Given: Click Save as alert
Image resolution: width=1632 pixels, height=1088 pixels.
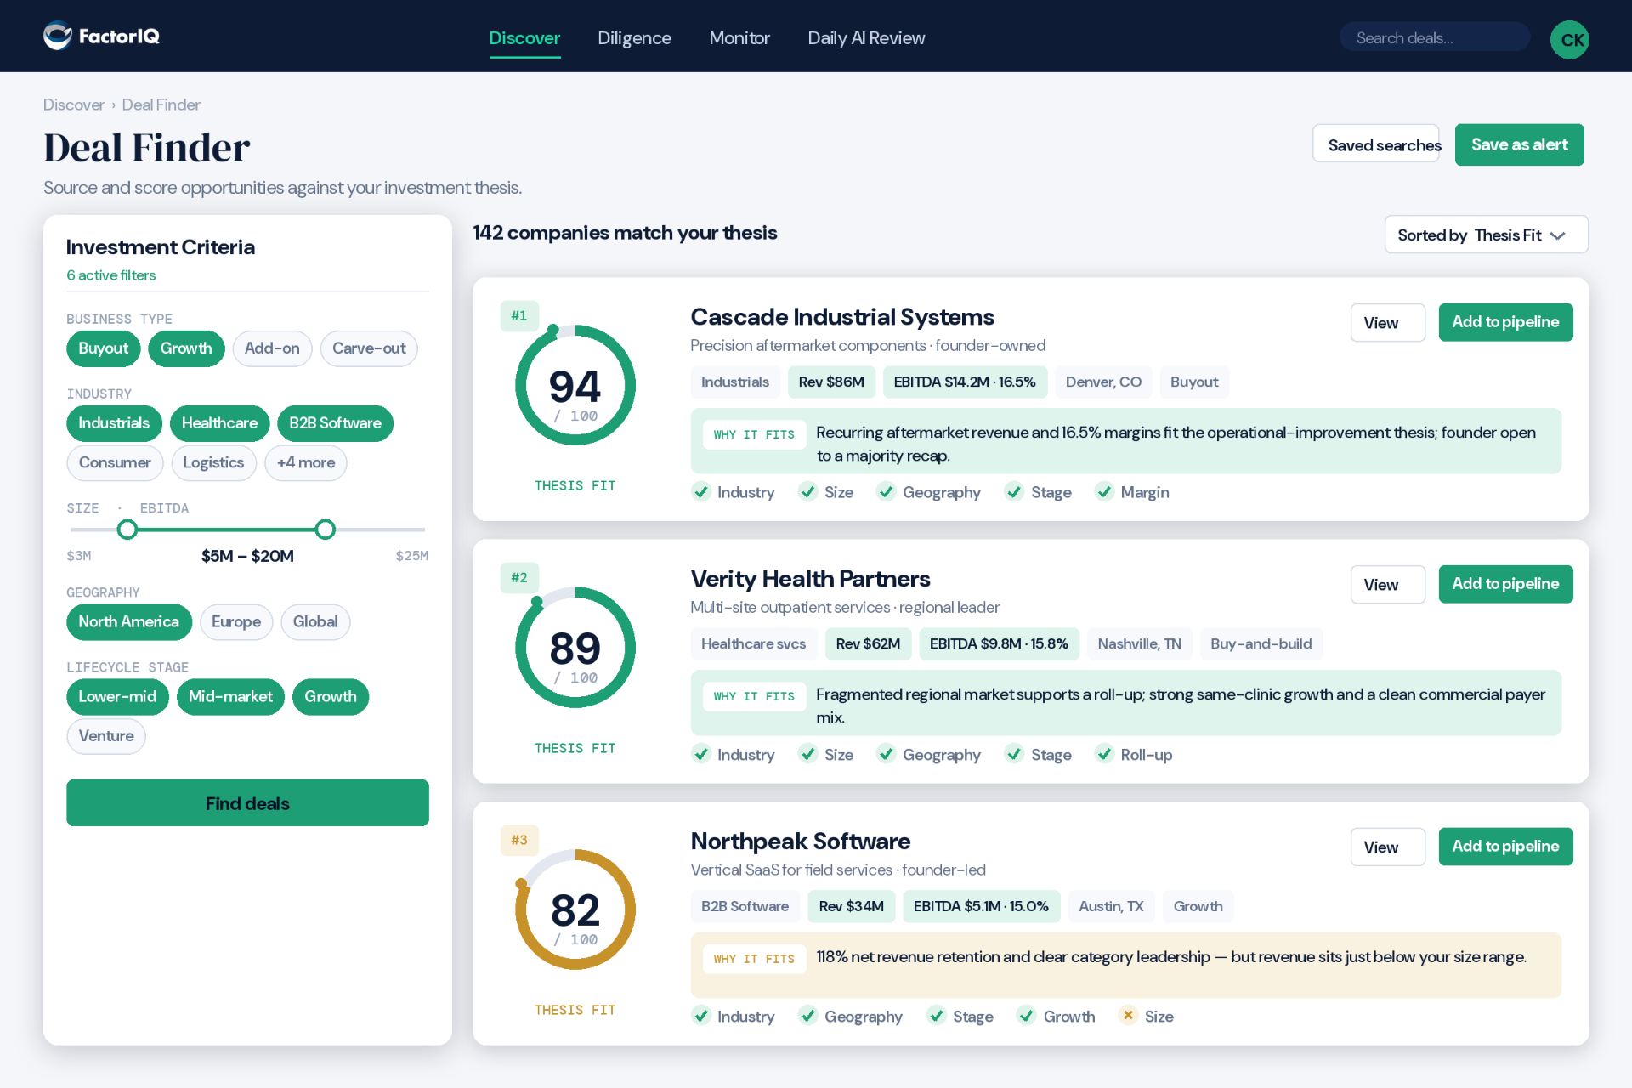Looking at the screenshot, I should pyautogui.click(x=1519, y=144).
